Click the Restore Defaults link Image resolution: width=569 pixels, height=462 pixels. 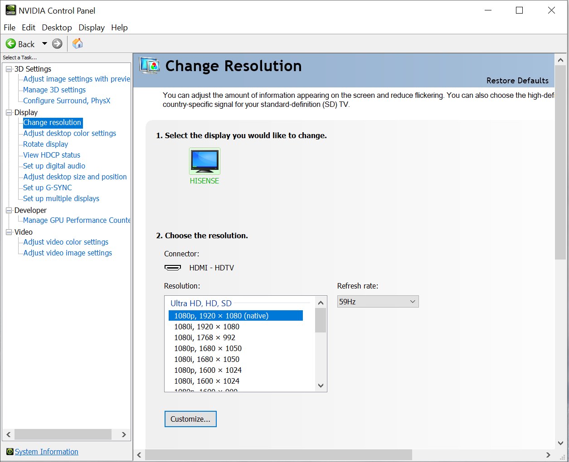(x=517, y=80)
